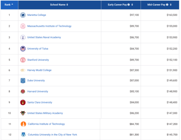
Task: Click rank number 10 cell
Action: click(x=9, y=113)
